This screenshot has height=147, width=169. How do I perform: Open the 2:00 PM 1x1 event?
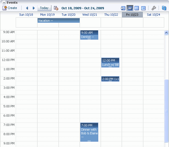click(x=110, y=79)
